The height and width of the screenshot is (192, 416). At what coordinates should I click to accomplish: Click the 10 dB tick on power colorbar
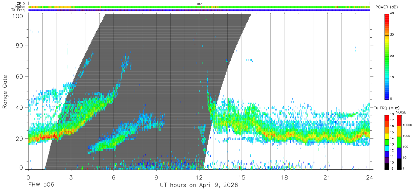click(x=393, y=77)
